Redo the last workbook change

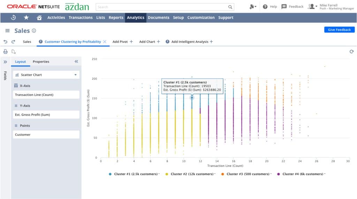(13, 42)
